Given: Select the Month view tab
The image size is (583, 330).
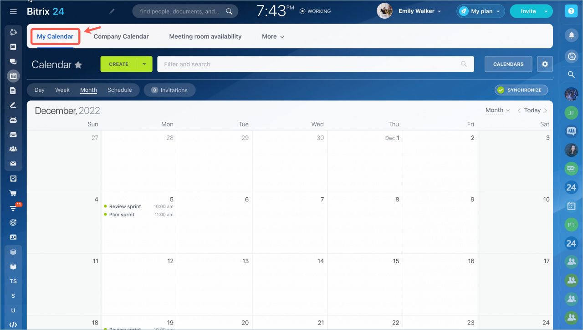Looking at the screenshot, I should coord(88,90).
